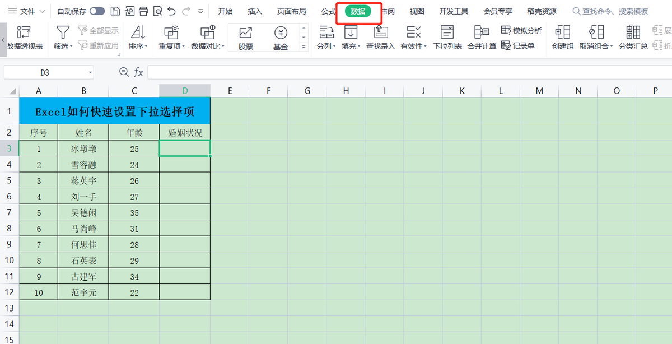Click the greyed 全部显示 button
The width and height of the screenshot is (672, 344).
tap(98, 30)
